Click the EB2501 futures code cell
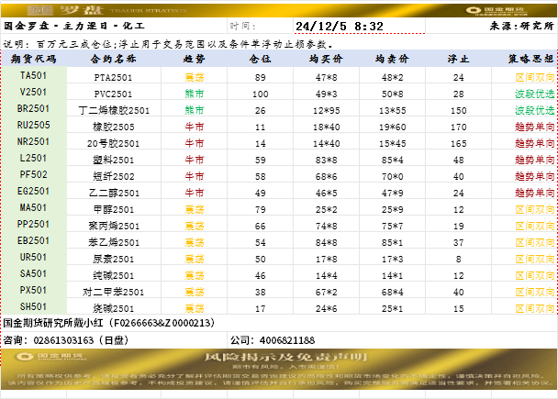 click(x=33, y=240)
